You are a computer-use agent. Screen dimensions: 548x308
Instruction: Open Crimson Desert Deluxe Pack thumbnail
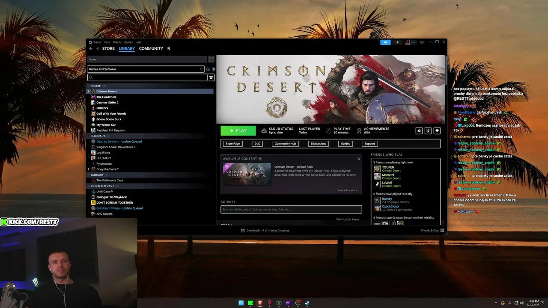(247, 174)
